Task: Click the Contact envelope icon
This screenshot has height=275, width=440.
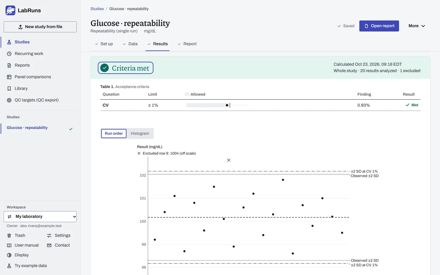Action: (49, 245)
